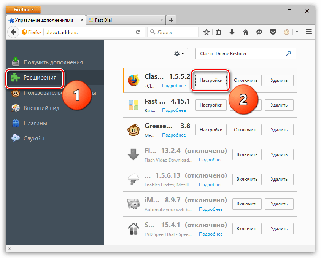Screen dimensions: 321x258
Task: Select Внешний вид in the sidebar
Action: [x=41, y=108]
